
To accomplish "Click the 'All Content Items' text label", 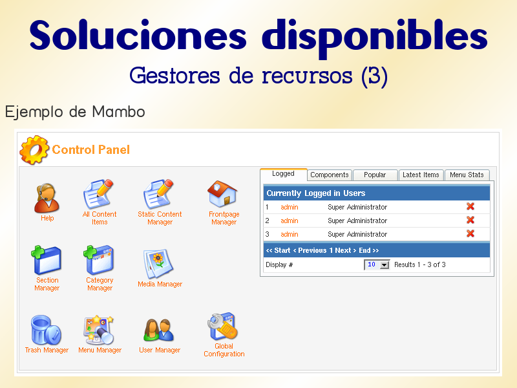I will (100, 218).
